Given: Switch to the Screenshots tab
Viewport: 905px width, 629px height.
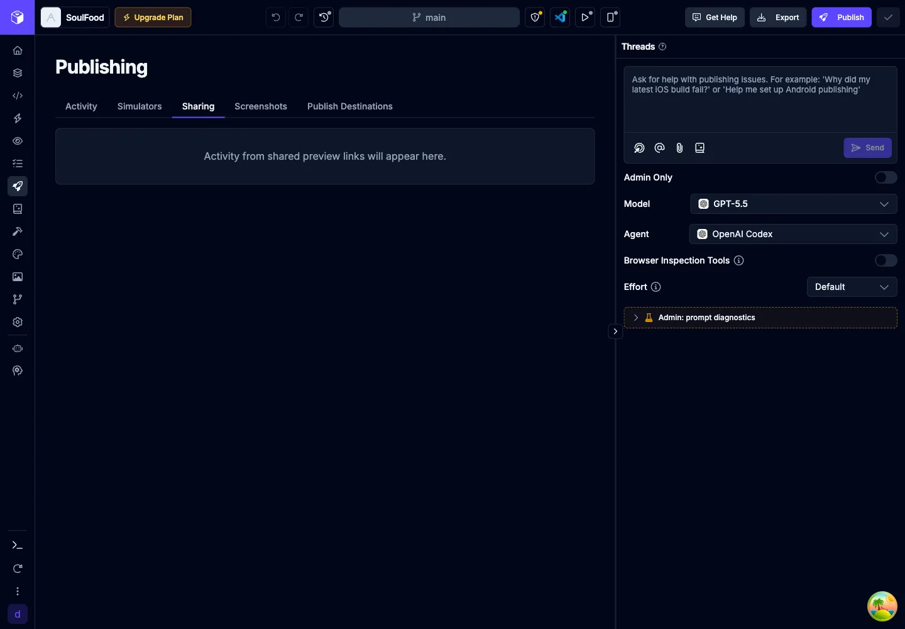Looking at the screenshot, I should [261, 106].
